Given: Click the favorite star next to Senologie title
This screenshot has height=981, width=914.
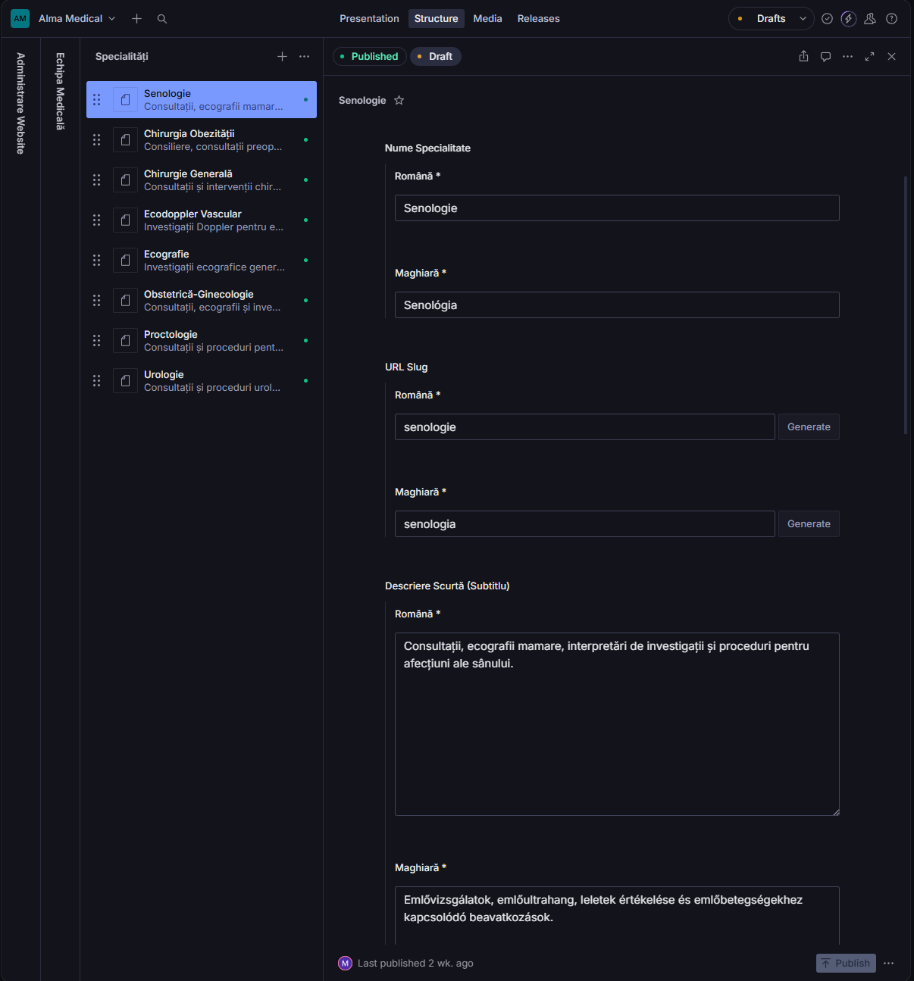Looking at the screenshot, I should click(399, 100).
